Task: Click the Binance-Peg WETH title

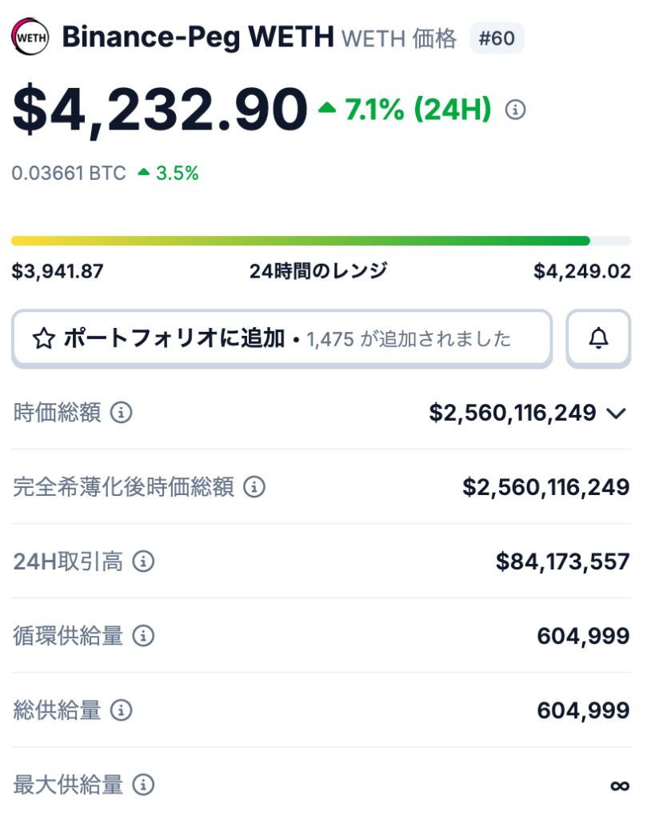Action: [x=198, y=37]
